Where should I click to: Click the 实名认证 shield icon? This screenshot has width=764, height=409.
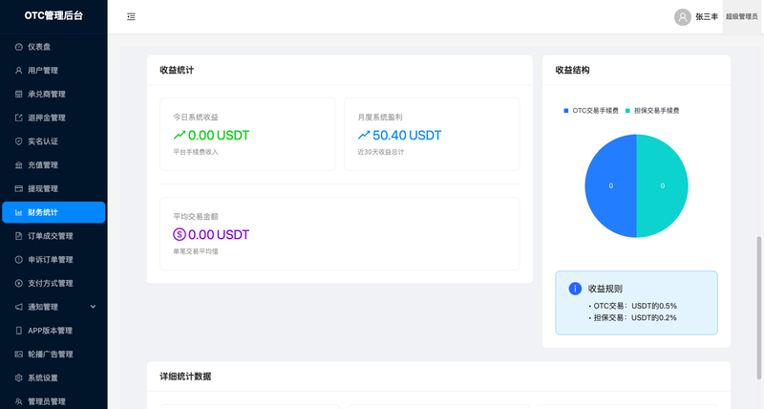point(18,141)
